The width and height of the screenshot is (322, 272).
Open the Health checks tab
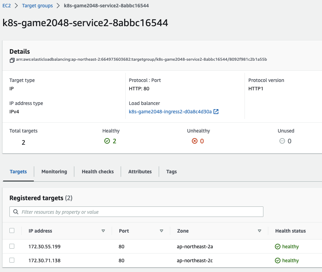[98, 172]
